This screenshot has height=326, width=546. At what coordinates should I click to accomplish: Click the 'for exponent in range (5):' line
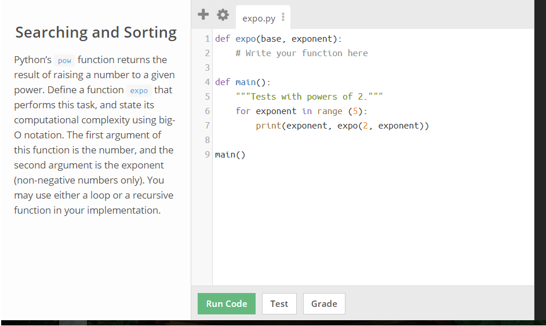coord(301,111)
